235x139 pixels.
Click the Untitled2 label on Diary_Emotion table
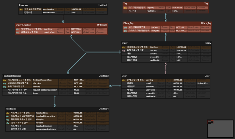tap(102, 25)
